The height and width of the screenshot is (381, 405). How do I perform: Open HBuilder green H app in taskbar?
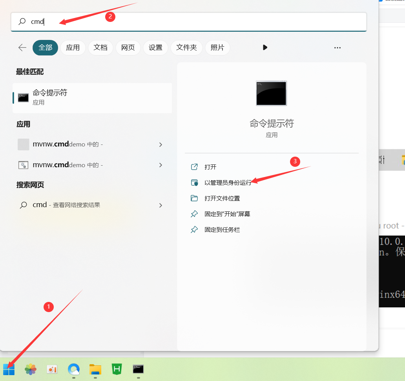117,369
